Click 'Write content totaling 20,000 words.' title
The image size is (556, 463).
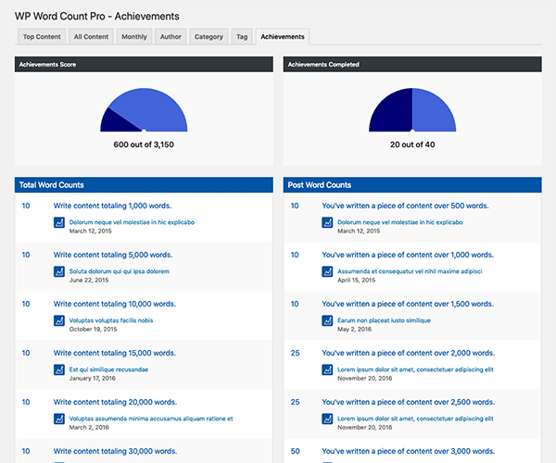tap(115, 402)
